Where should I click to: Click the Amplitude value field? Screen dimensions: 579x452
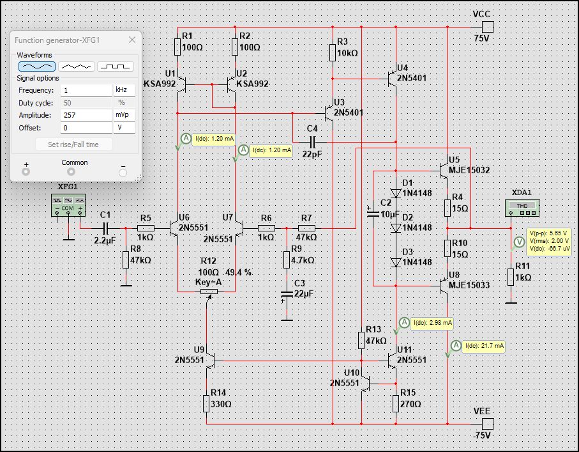coord(86,115)
